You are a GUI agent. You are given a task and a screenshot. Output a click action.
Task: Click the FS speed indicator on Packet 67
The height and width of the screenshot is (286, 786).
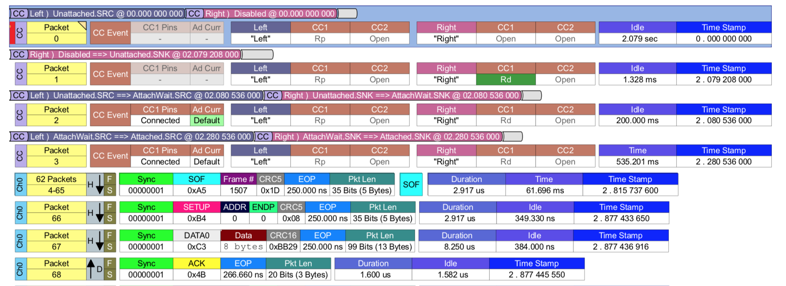tap(110, 241)
